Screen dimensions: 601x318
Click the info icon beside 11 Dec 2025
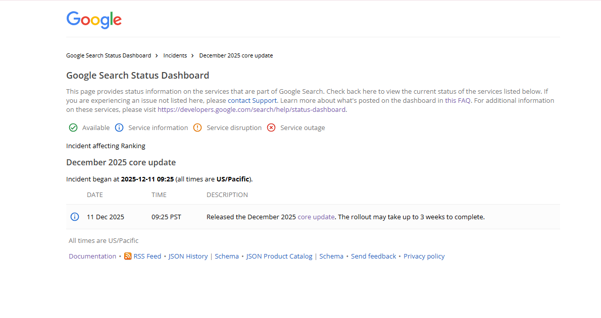pyautogui.click(x=75, y=217)
